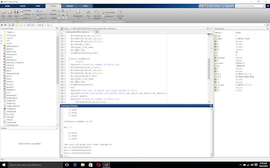Insert function with the fx icon

point(63,11)
